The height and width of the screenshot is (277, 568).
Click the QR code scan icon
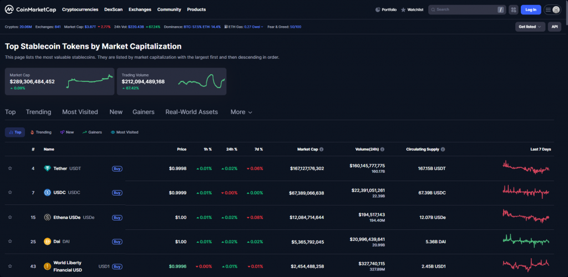coord(513,10)
